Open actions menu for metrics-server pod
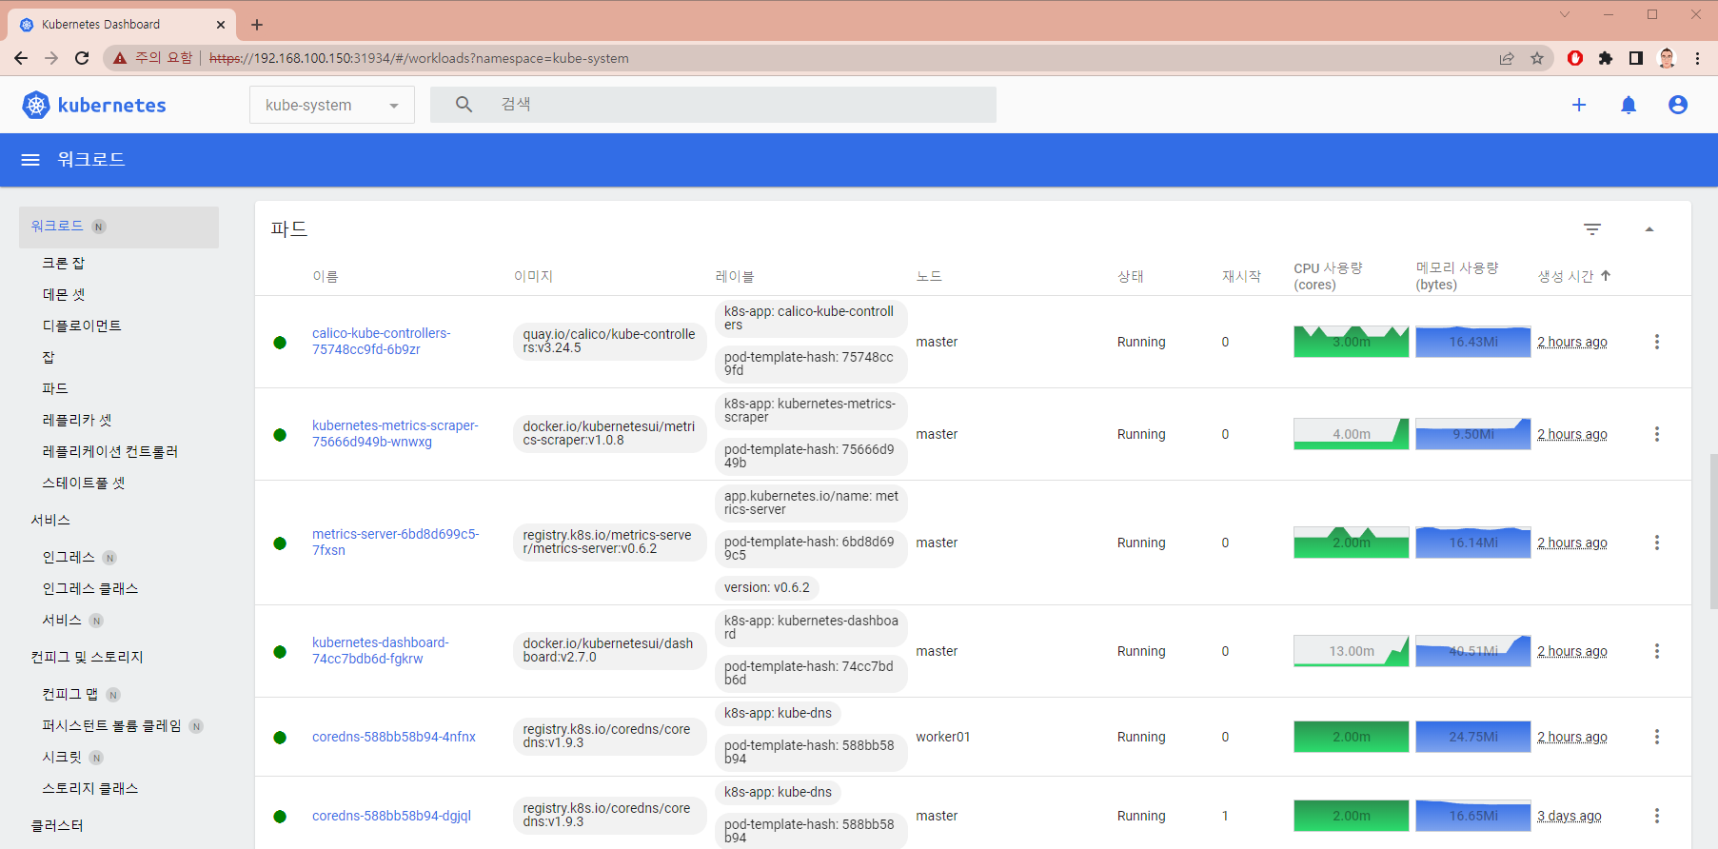Viewport: 1718px width, 849px height. pyautogui.click(x=1657, y=543)
